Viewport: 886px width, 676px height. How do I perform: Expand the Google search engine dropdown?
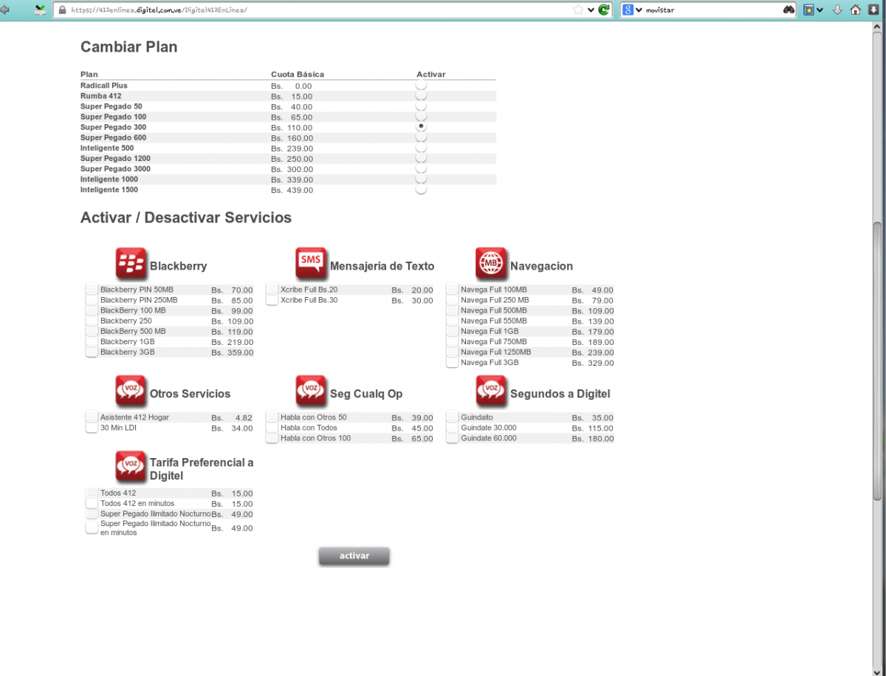[x=638, y=10]
